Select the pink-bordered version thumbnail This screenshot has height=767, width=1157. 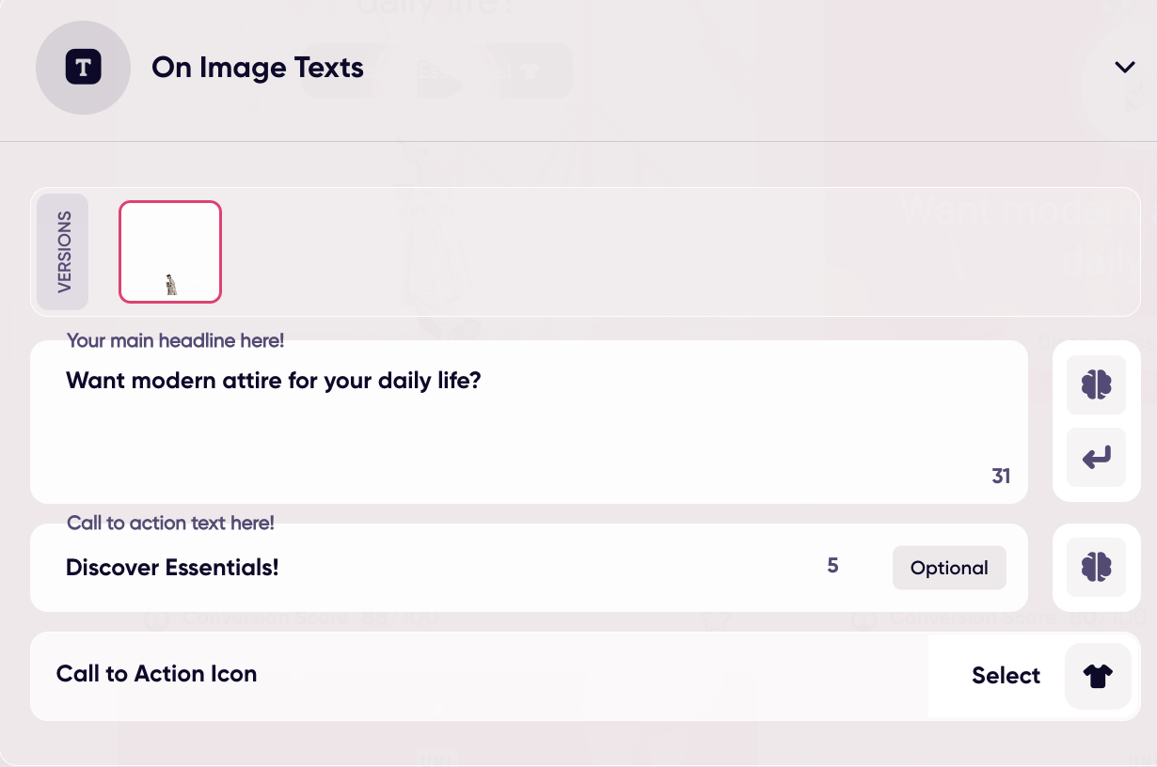pyautogui.click(x=170, y=252)
